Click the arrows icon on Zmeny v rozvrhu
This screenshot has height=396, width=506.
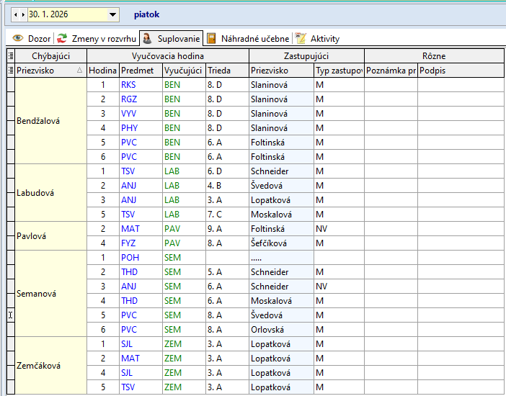coord(63,38)
